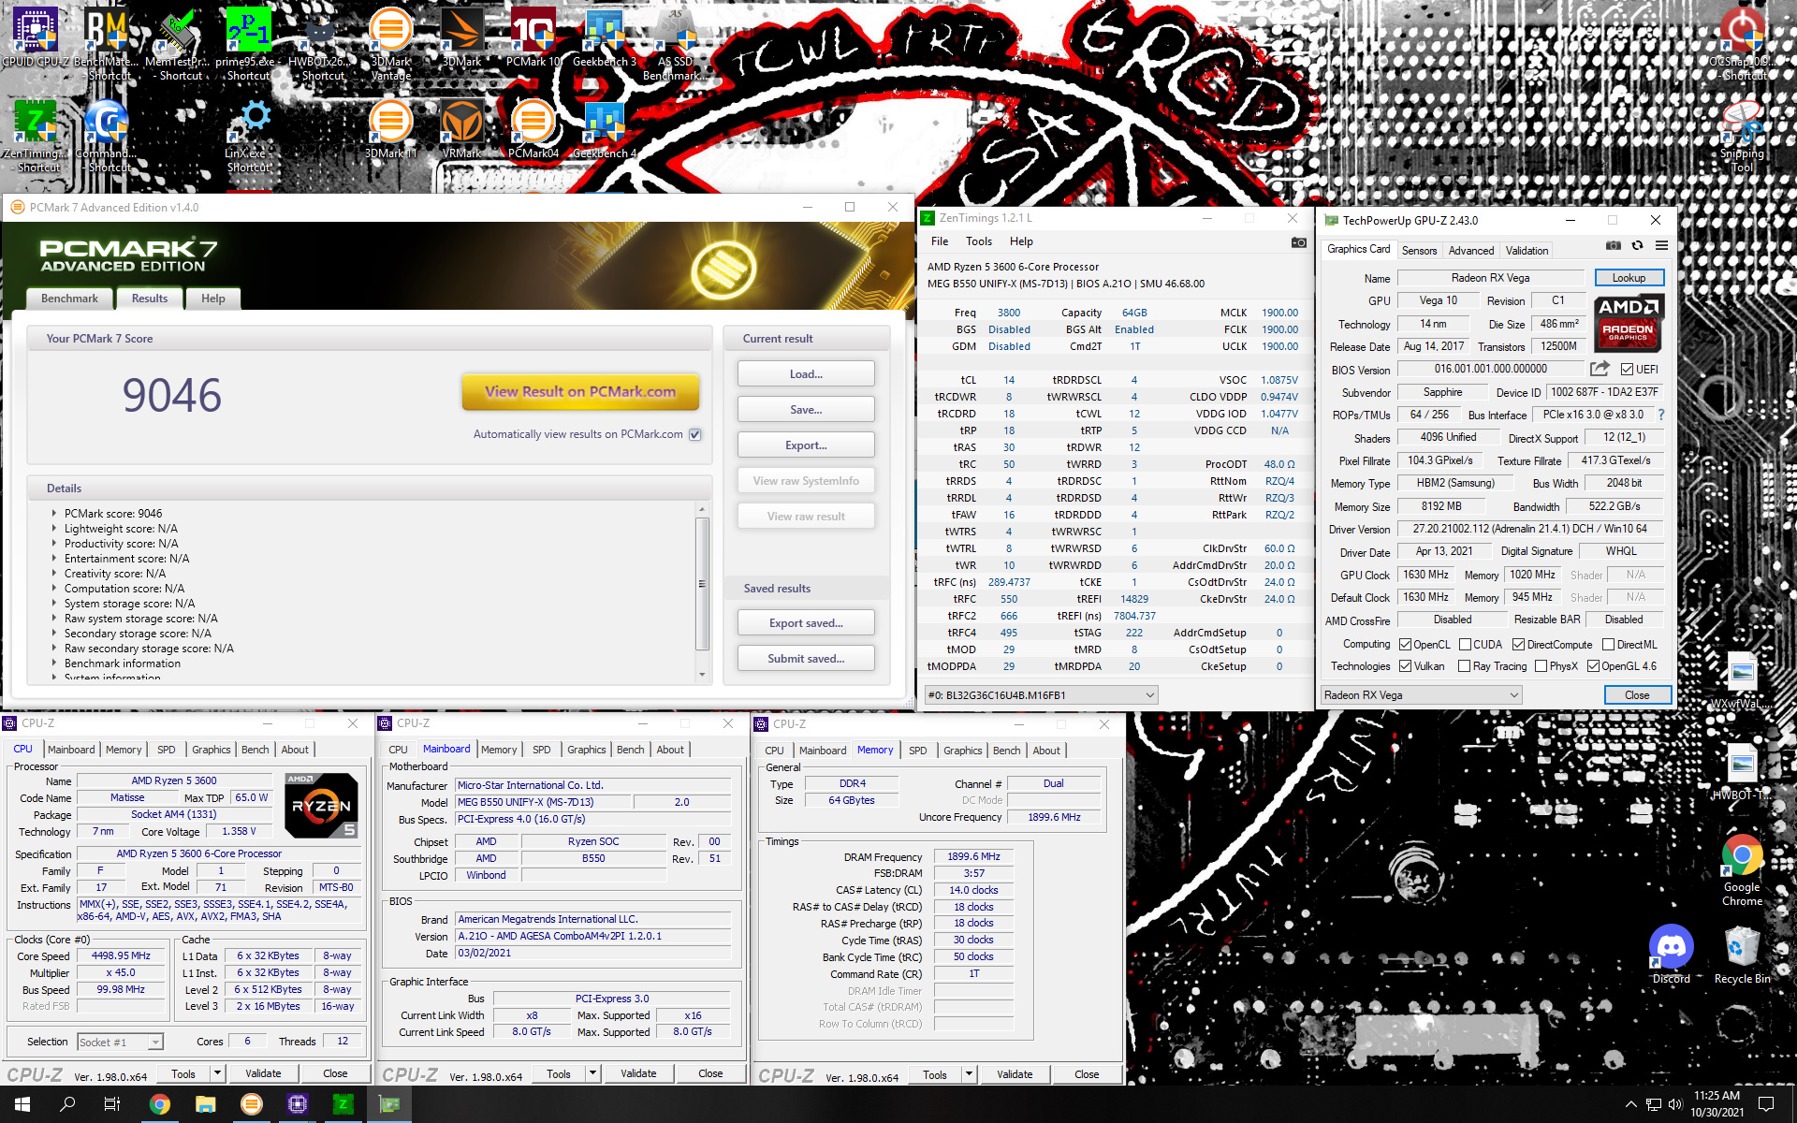Expand the Benchmark information row
1797x1123 pixels.
coord(53,664)
